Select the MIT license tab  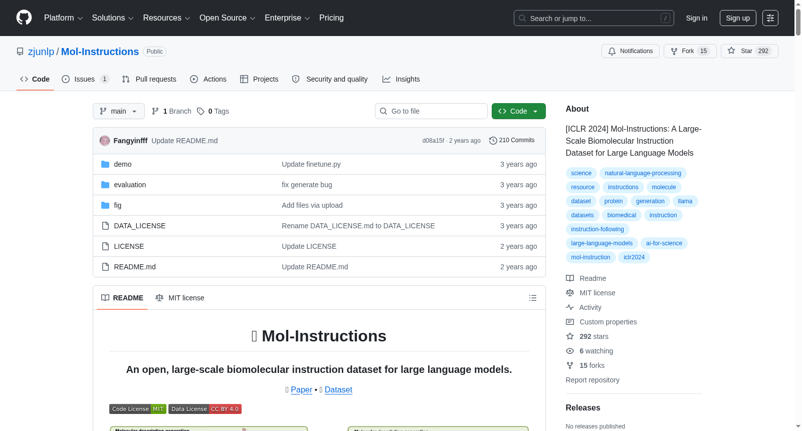180,298
